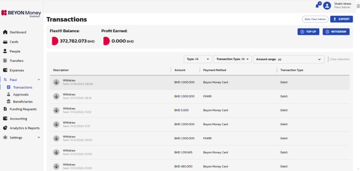
Task: Click the EXPORT button
Action: pos(341,19)
